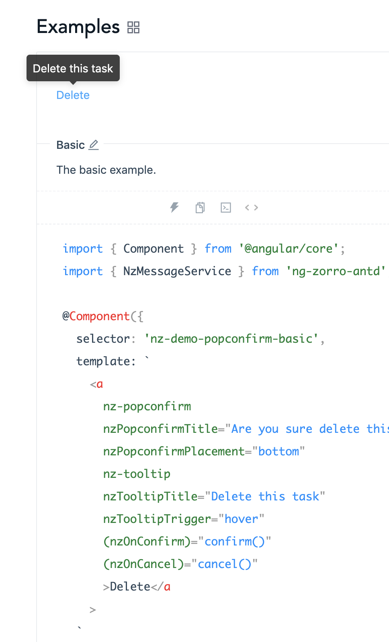Viewport: 389px width, 642px height.
Task: Click the edit pencil icon beside Basic
Action: coord(94,145)
